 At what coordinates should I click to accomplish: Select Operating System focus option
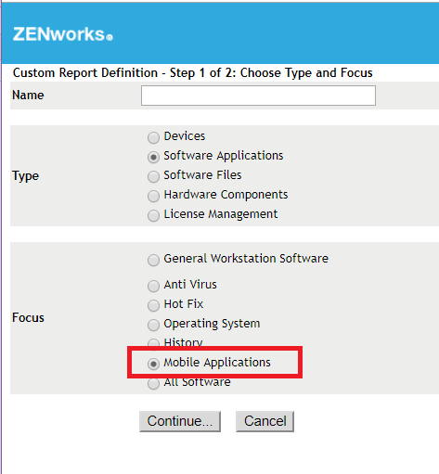(x=153, y=325)
